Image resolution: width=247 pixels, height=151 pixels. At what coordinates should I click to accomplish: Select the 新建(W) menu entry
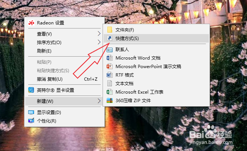tap(64, 101)
